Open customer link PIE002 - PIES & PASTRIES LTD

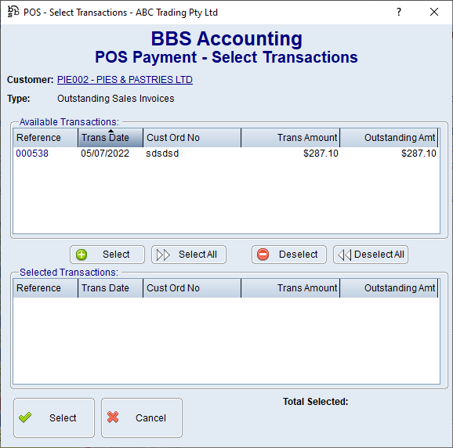tap(125, 80)
